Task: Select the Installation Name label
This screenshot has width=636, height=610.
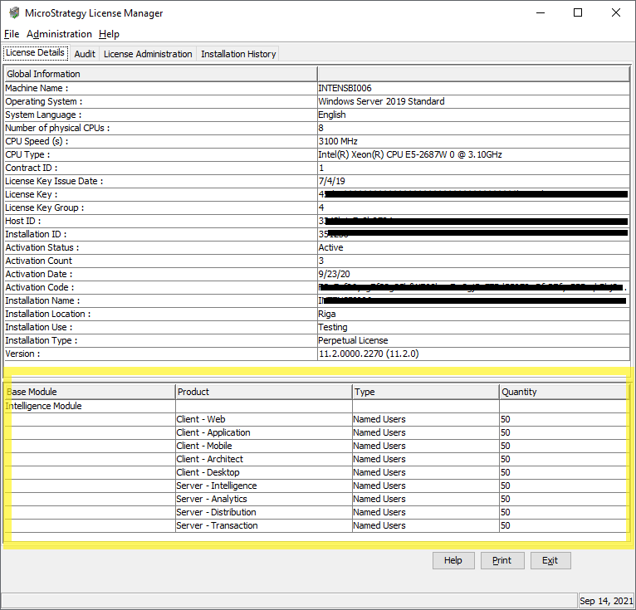Action: coord(42,300)
